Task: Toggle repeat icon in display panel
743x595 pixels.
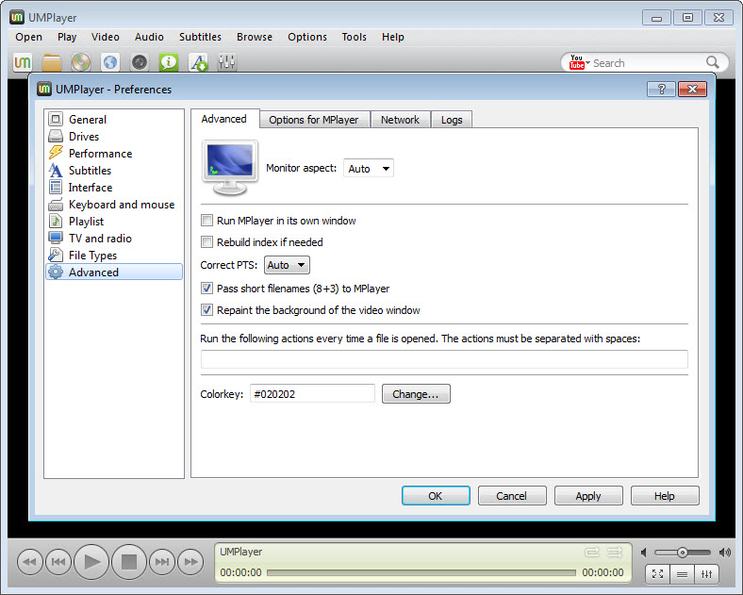Action: (x=592, y=552)
